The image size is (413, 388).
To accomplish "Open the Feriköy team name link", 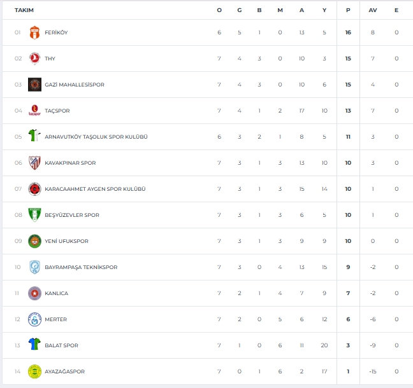I will (56, 32).
